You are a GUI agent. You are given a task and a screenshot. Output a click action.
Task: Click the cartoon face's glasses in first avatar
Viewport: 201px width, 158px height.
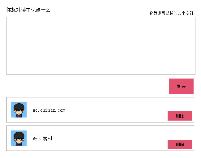pyautogui.click(x=19, y=111)
